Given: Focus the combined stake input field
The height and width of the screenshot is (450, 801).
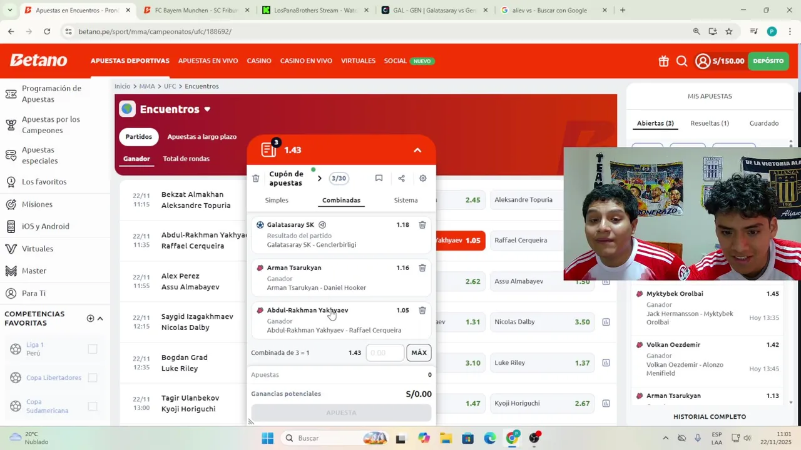Looking at the screenshot, I should point(385,353).
